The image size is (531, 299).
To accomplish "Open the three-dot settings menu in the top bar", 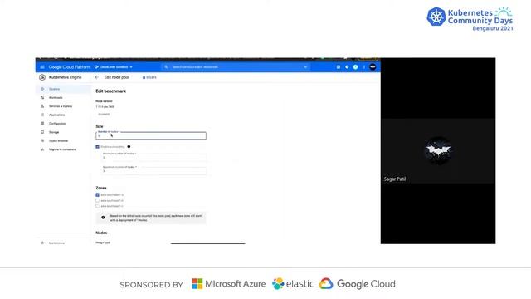I will point(364,67).
